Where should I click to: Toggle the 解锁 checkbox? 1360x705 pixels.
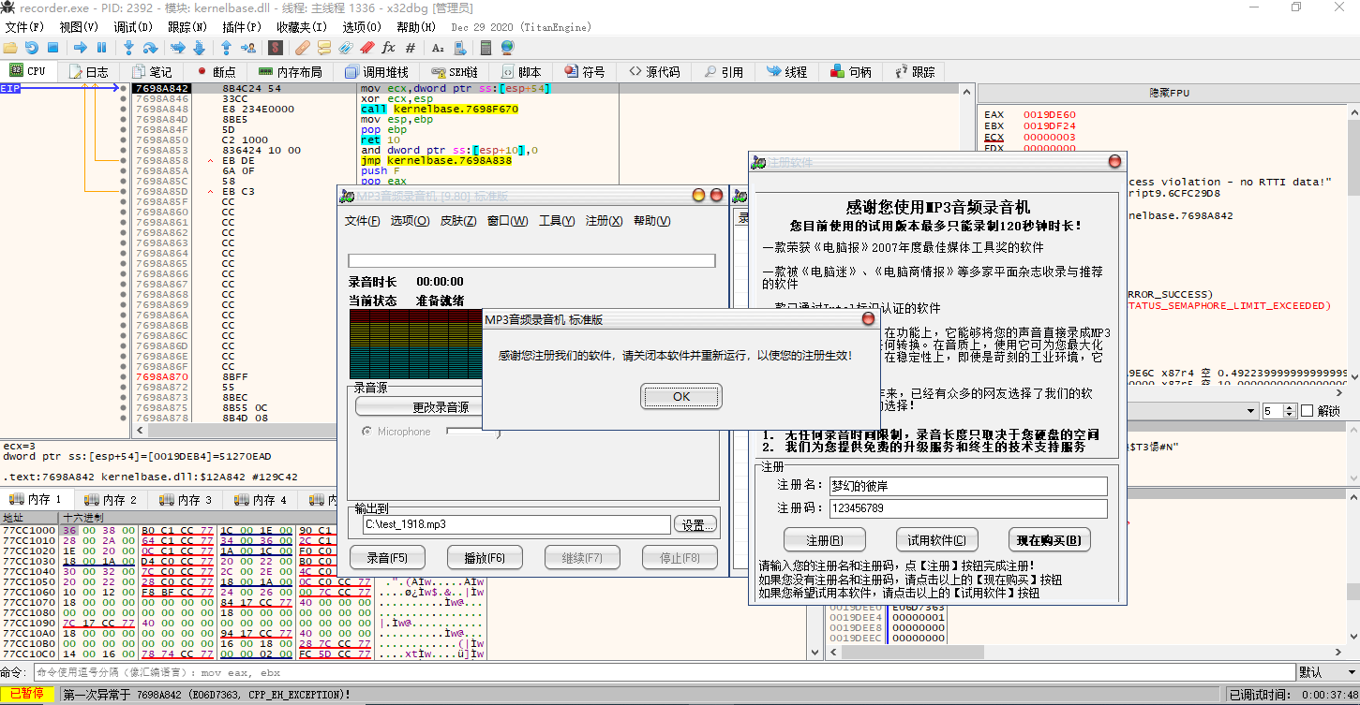[x=1308, y=411]
